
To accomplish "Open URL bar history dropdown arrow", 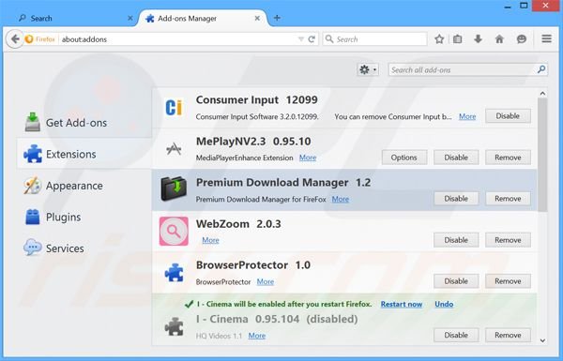I will (301, 39).
